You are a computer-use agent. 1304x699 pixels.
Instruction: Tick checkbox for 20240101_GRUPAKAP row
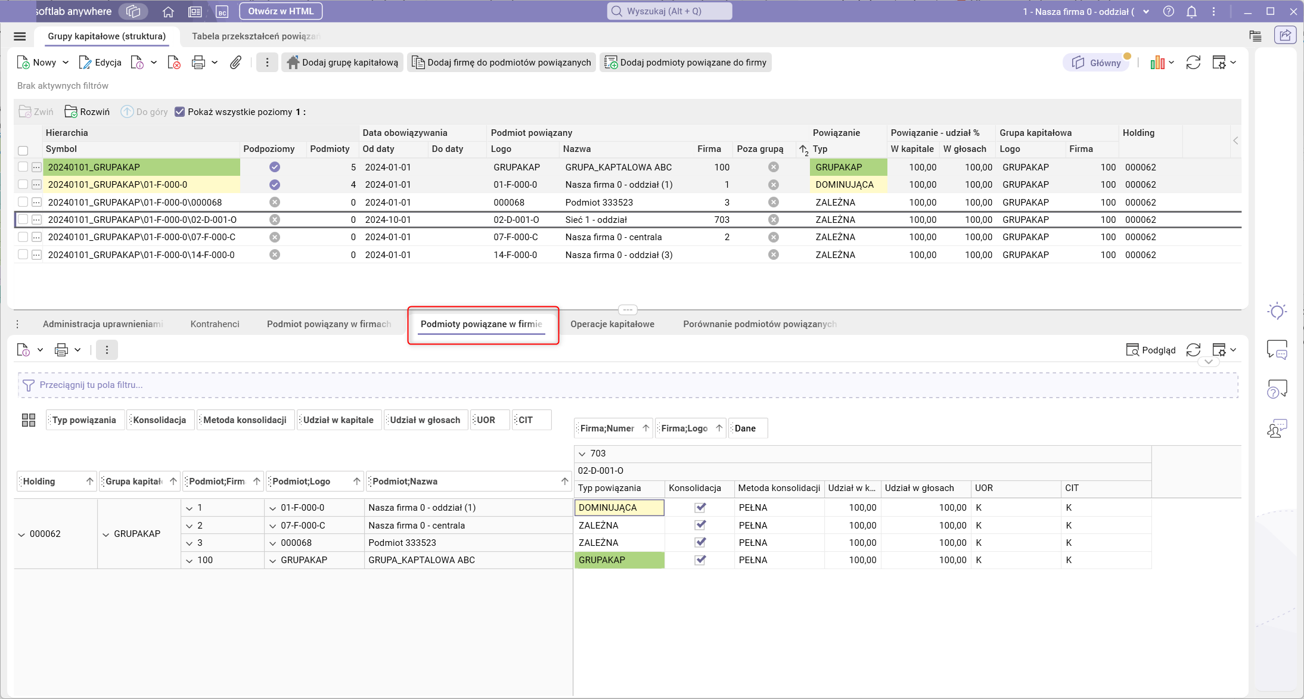point(23,167)
